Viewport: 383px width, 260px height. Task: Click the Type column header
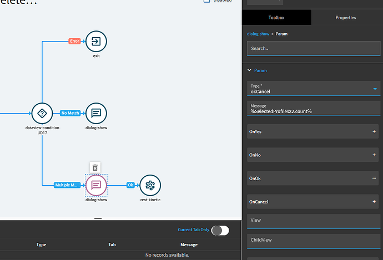click(41, 244)
